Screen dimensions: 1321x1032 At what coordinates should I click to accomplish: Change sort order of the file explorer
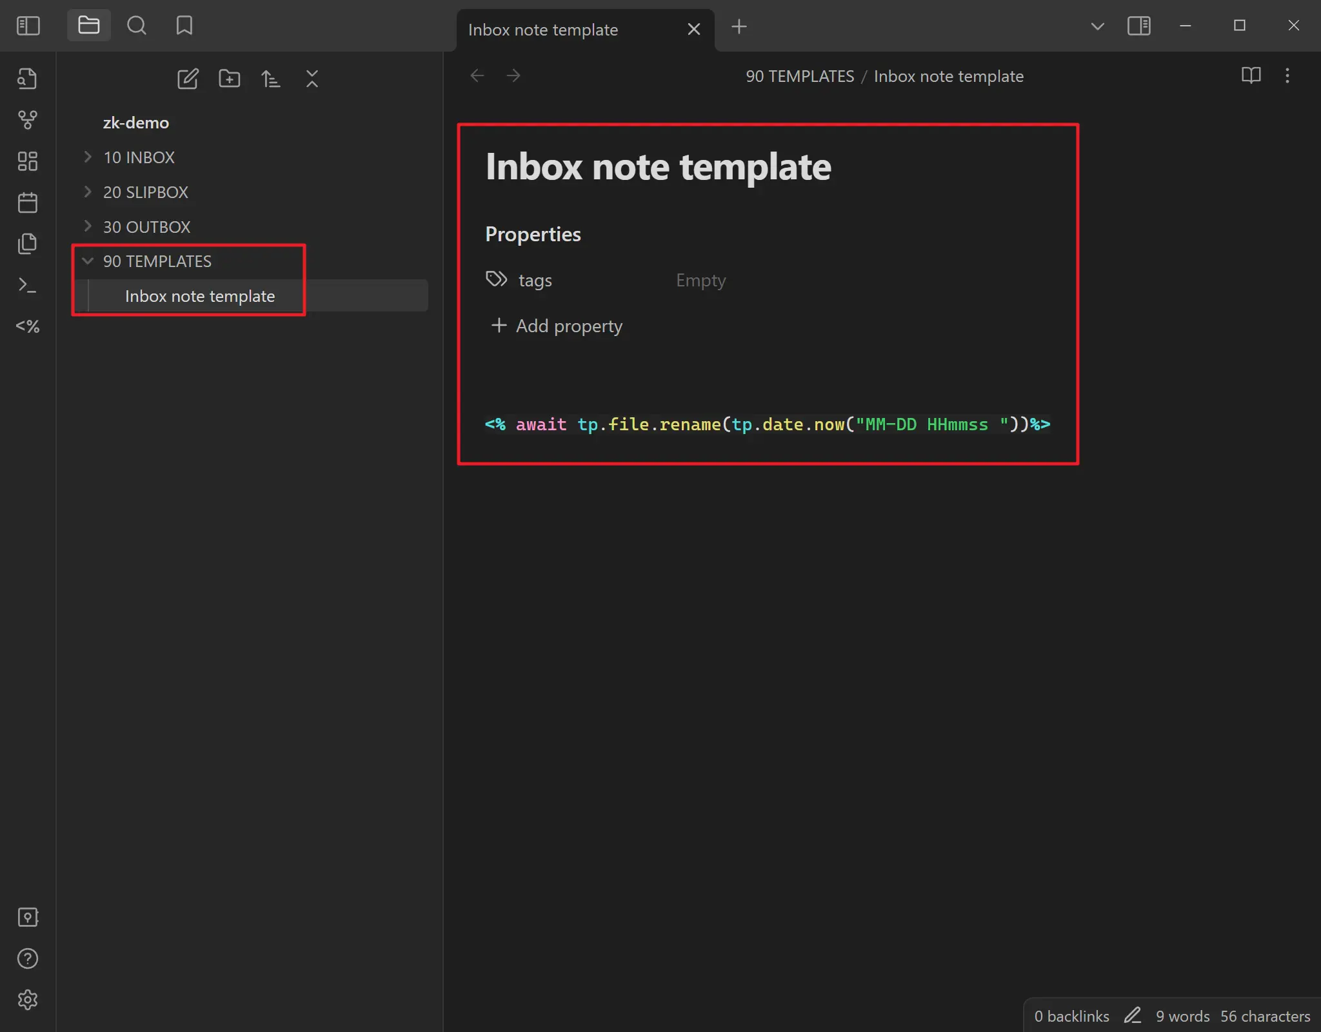[271, 79]
